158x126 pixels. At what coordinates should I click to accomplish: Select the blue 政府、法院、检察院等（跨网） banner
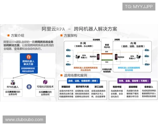pos(83,81)
